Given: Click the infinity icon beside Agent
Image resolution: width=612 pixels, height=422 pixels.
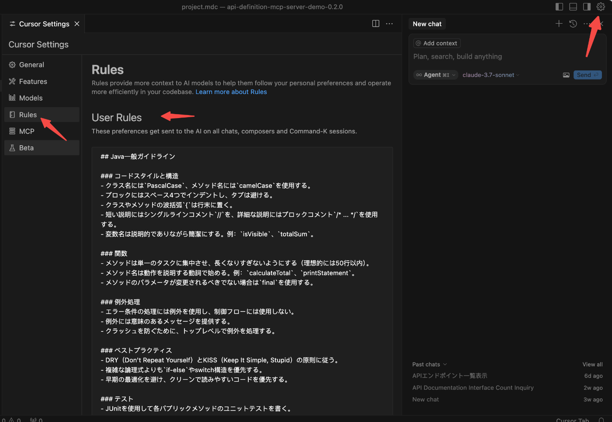Looking at the screenshot, I should [x=419, y=75].
